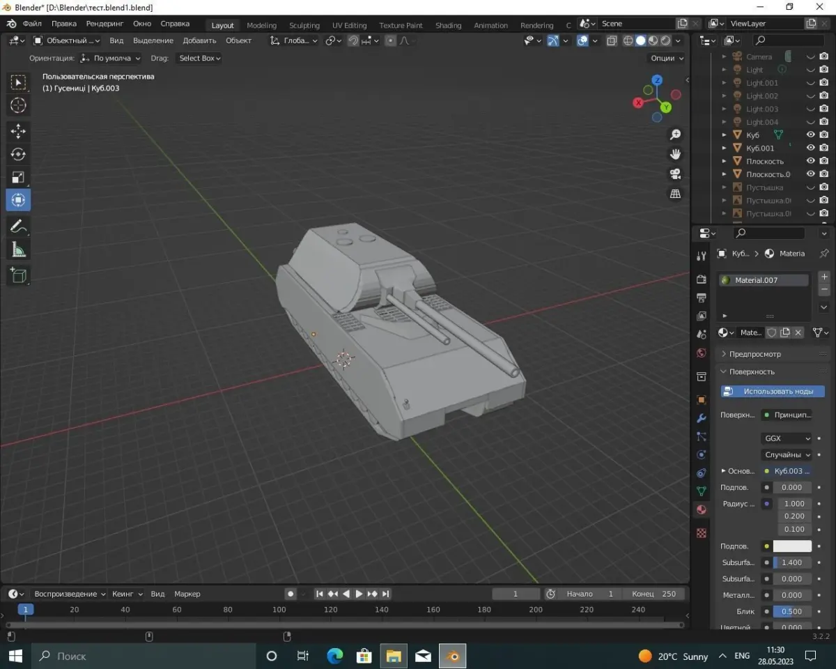
Task: Choose the Move tool
Action: tap(18, 131)
